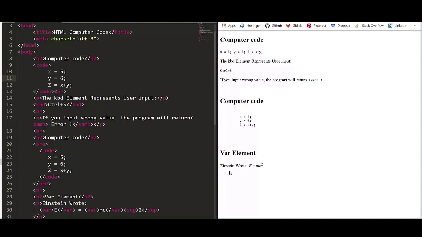Click the meta charset "utf-8" code line
This screenshot has width=422, height=237.
tap(66, 39)
